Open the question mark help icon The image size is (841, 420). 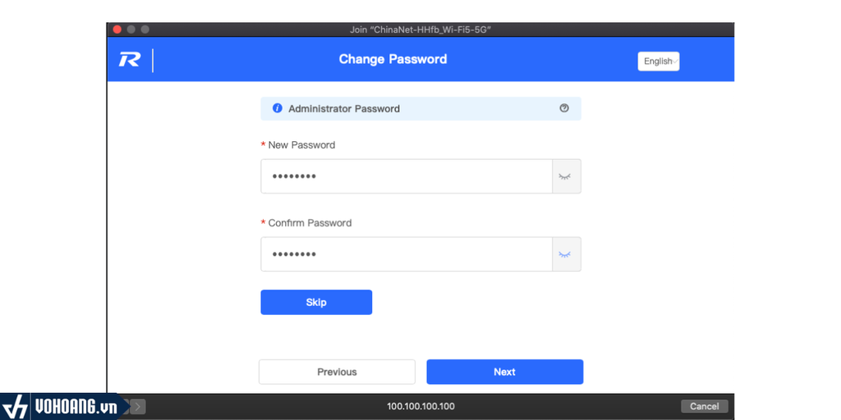tap(564, 108)
